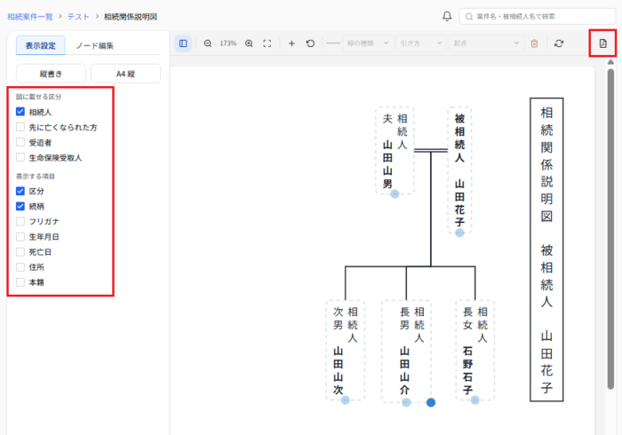This screenshot has width=622, height=435.
Task: Select 被相続人 山田花子 node
Action: (x=459, y=170)
